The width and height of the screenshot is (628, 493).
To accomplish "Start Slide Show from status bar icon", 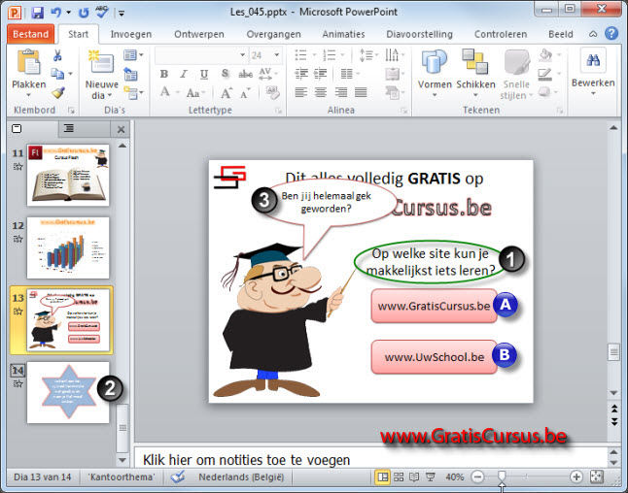I will [x=430, y=477].
